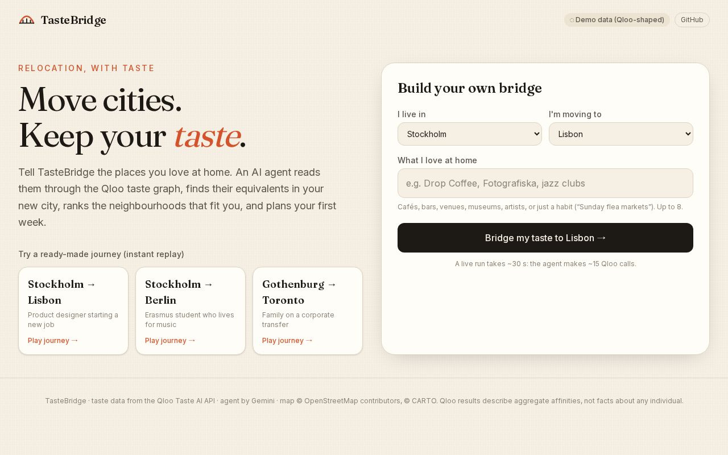Select the Stockholm → Lisbon journey card

point(73,311)
